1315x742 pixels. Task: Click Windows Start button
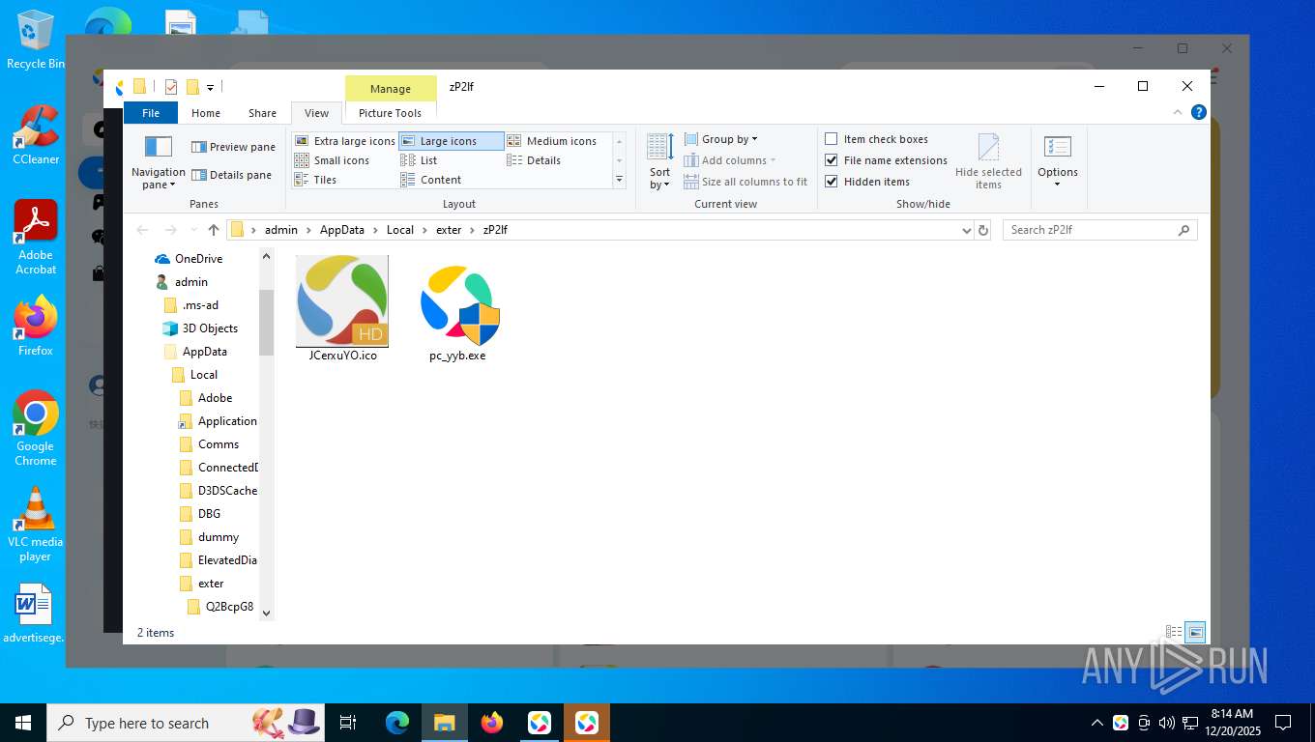pos(23,723)
